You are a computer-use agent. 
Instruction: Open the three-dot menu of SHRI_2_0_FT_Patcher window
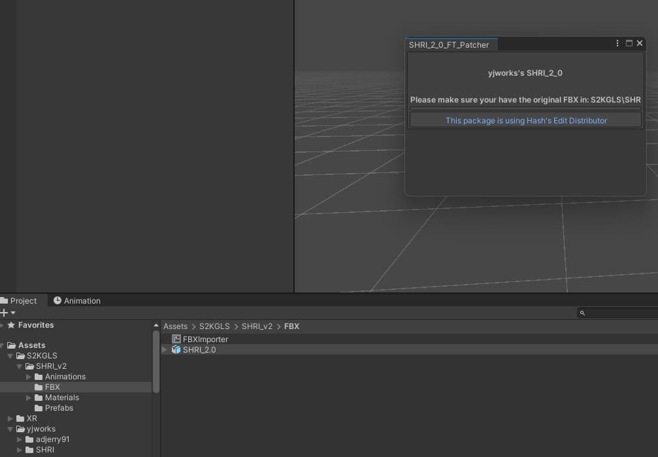(617, 43)
